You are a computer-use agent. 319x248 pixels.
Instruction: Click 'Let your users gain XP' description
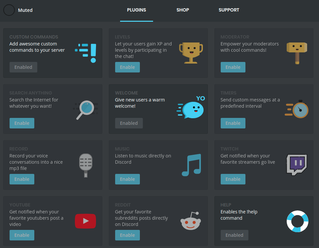144,50
